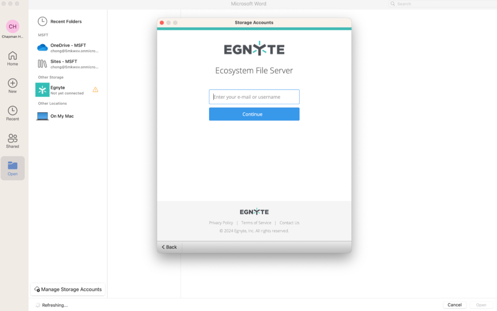The image size is (497, 311).
Task: Open the Privacy Policy link
Action: pyautogui.click(x=221, y=223)
